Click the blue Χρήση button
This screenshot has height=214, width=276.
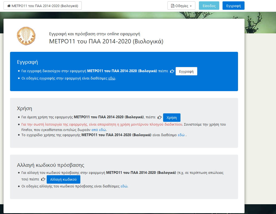coord(172,117)
